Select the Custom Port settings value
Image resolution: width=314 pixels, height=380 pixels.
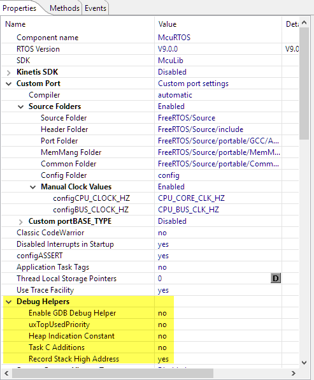pos(193,84)
